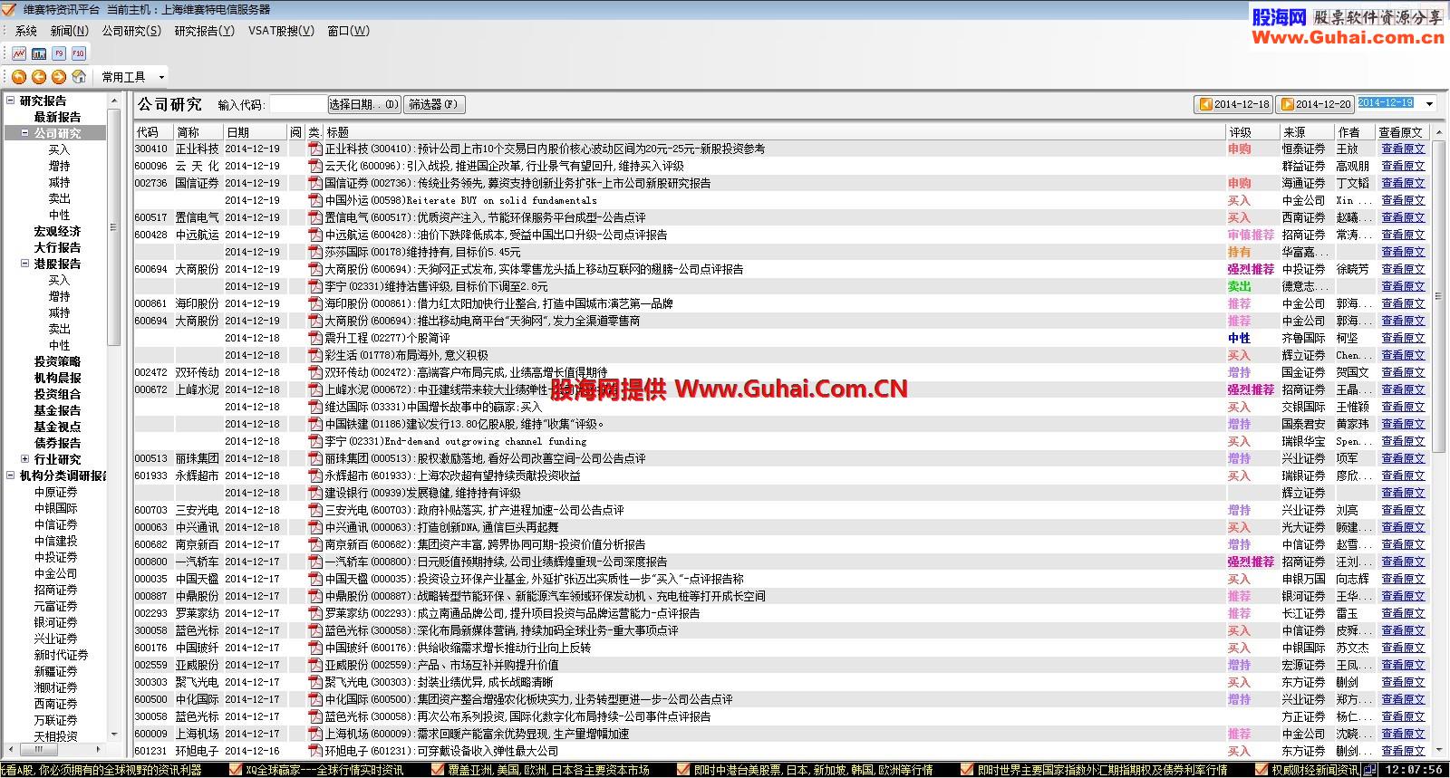Click the F9 toolbar icon

pos(59,53)
